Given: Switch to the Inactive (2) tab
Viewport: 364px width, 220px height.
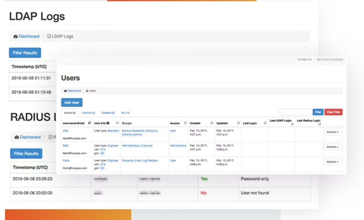Looking at the screenshot, I should [x=88, y=113].
